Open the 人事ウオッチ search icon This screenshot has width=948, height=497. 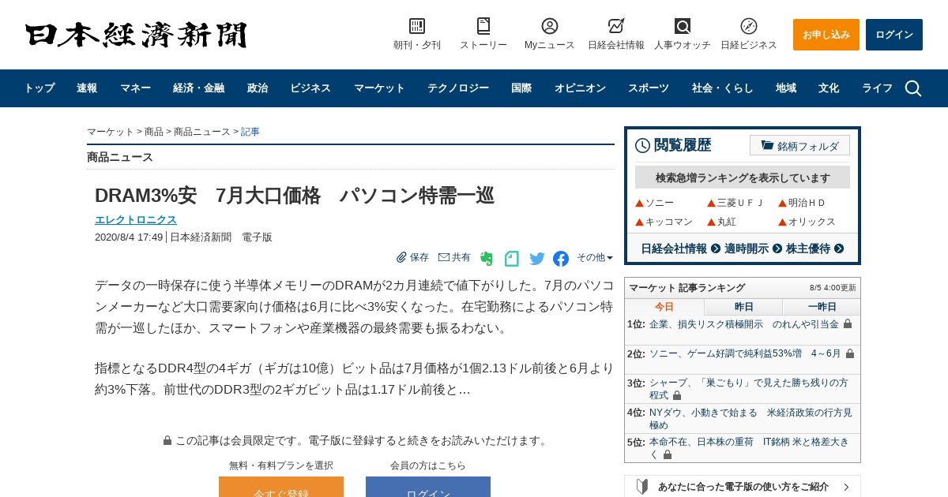tap(683, 26)
